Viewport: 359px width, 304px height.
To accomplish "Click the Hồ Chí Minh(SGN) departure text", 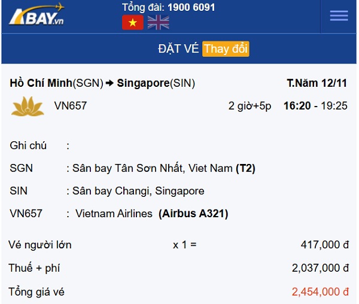I will [x=57, y=83].
